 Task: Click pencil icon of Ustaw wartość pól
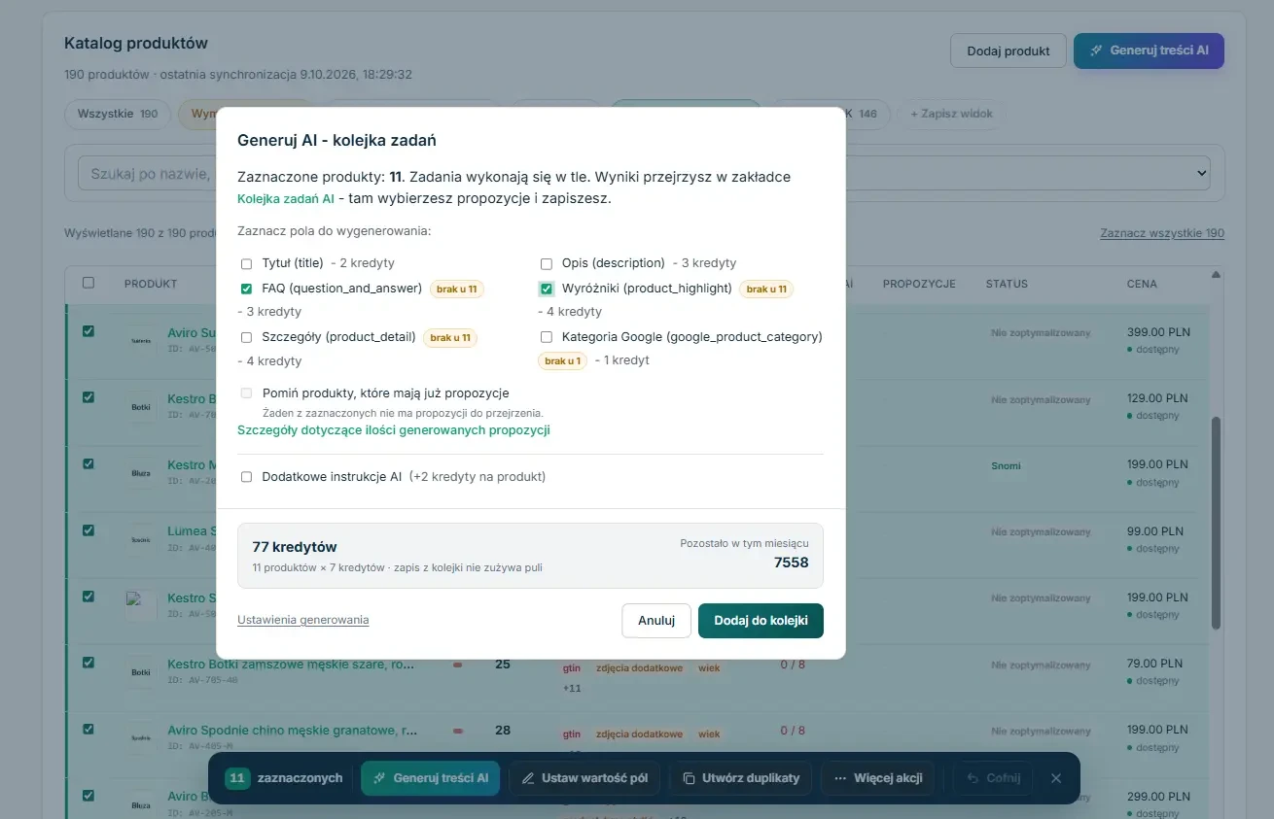click(528, 778)
